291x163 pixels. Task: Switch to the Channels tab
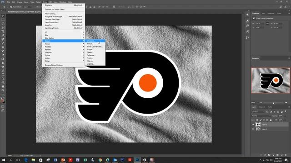262,107
